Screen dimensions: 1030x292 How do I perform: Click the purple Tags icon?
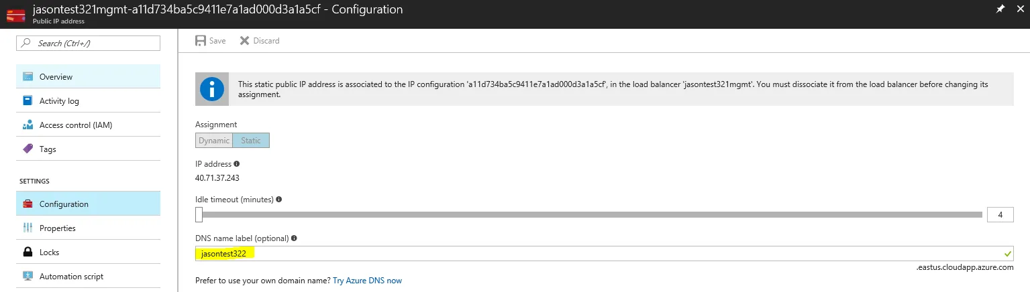tap(28, 149)
